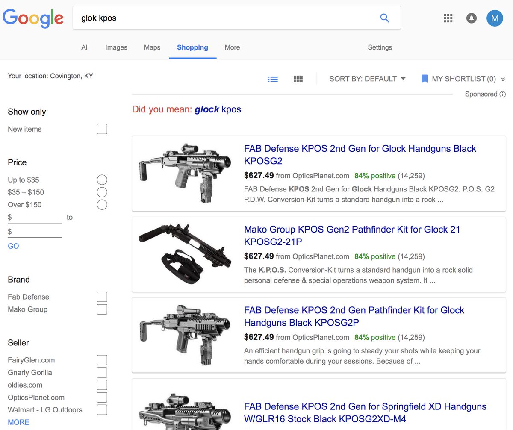This screenshot has width=513, height=430.
Task: Open the notifications bell icon
Action: (472, 18)
